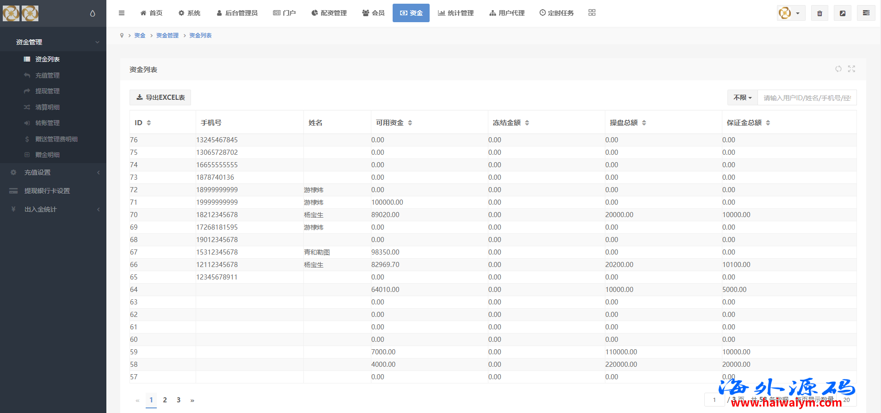Screen dimensions: 881x413
Task: Click the external link icon in top bar
Action: click(843, 13)
